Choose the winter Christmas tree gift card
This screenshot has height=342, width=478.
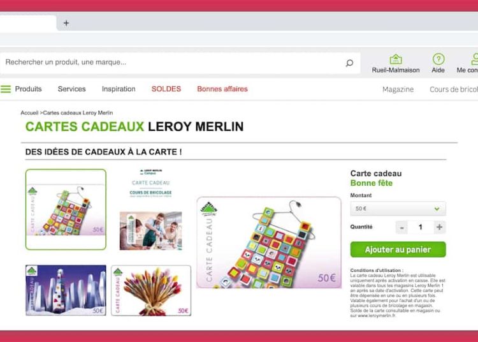[x=66, y=290]
